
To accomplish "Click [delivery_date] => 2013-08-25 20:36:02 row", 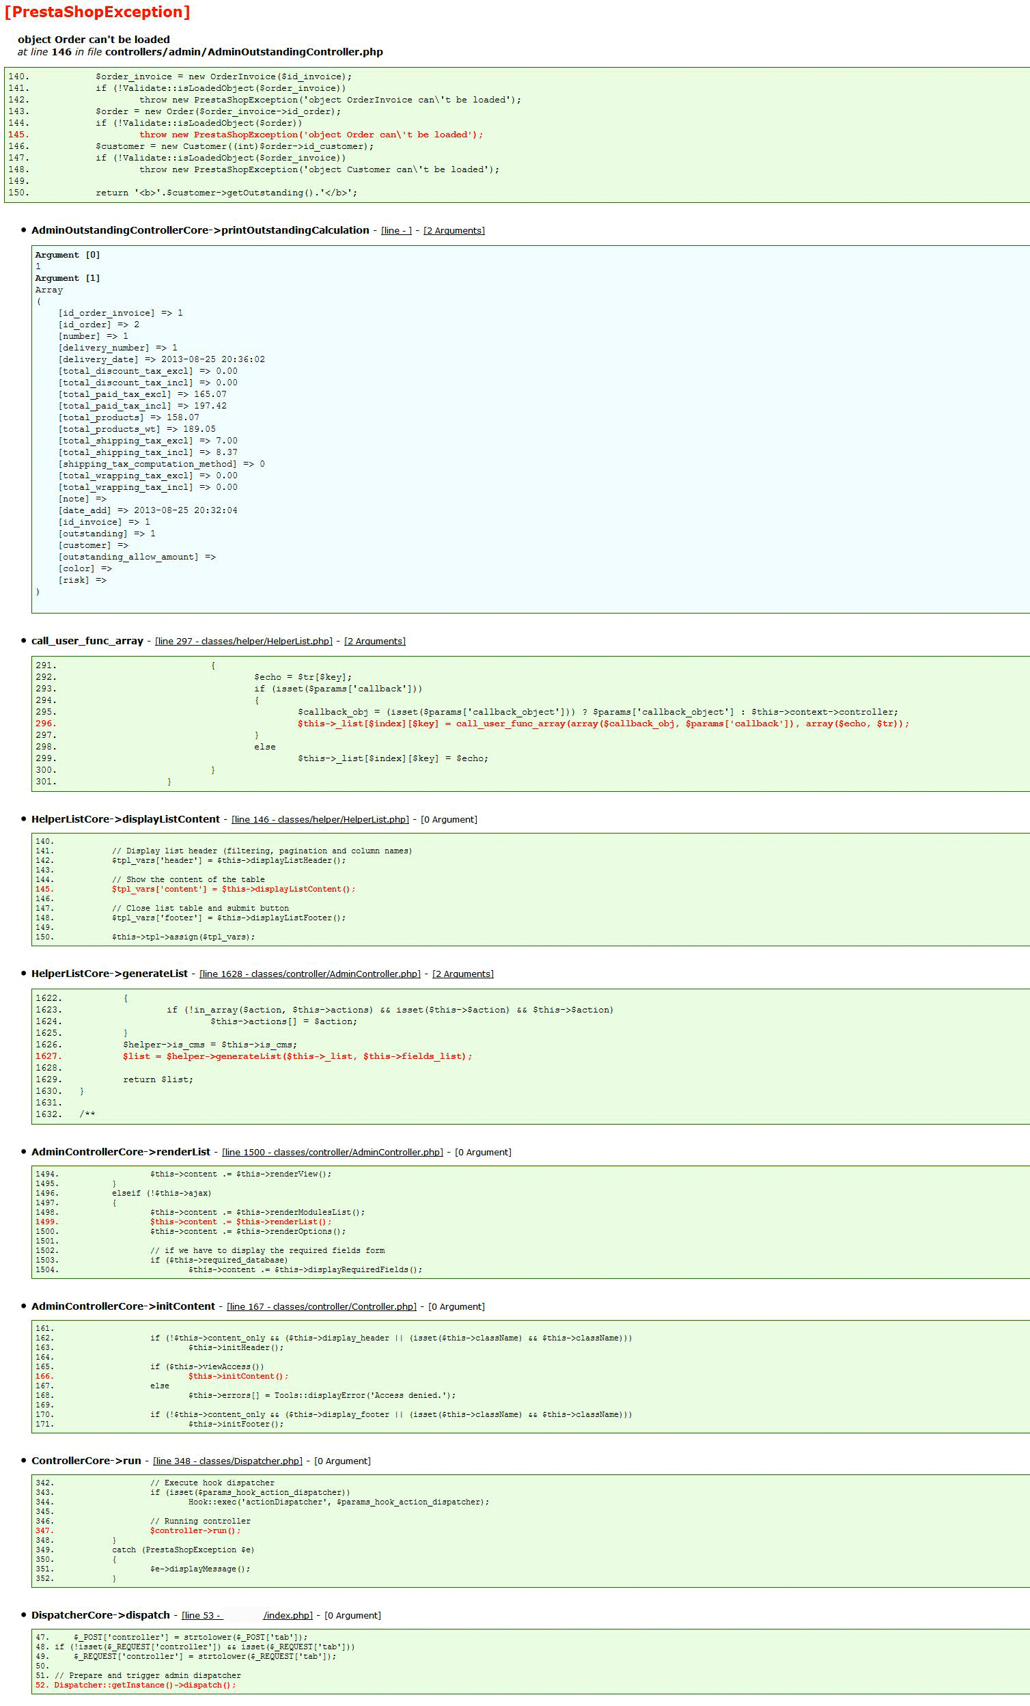I will click(161, 359).
